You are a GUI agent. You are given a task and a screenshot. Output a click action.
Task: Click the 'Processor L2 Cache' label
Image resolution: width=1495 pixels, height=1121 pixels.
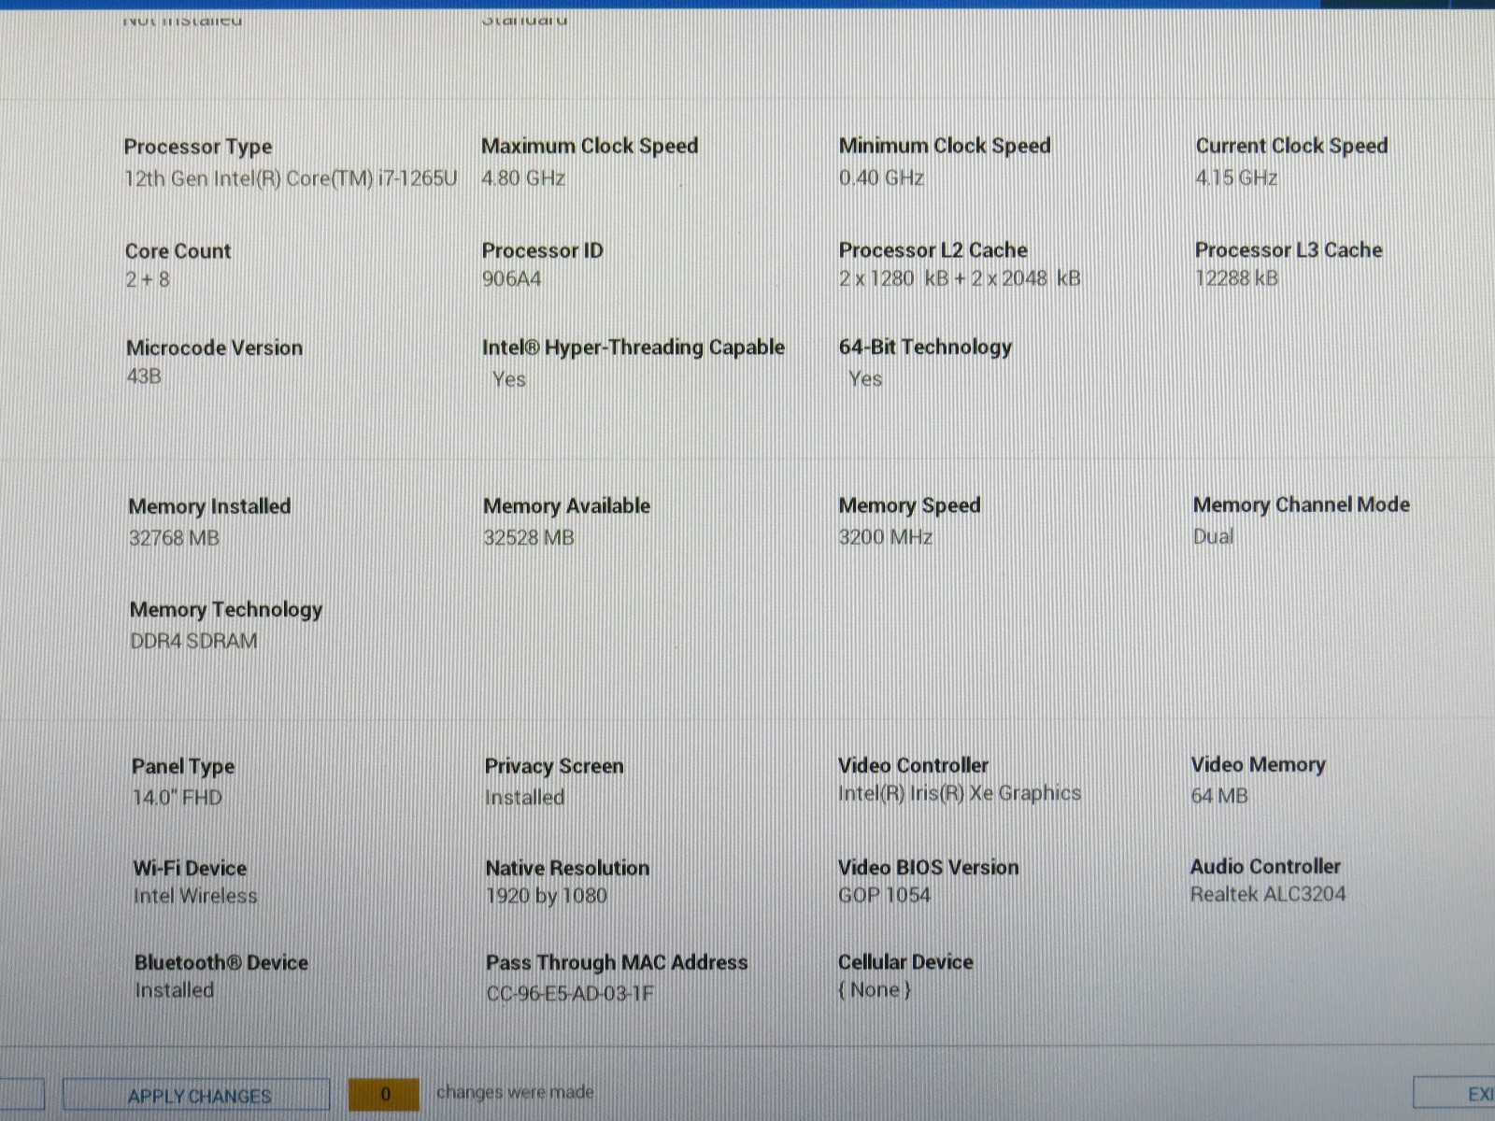[933, 250]
